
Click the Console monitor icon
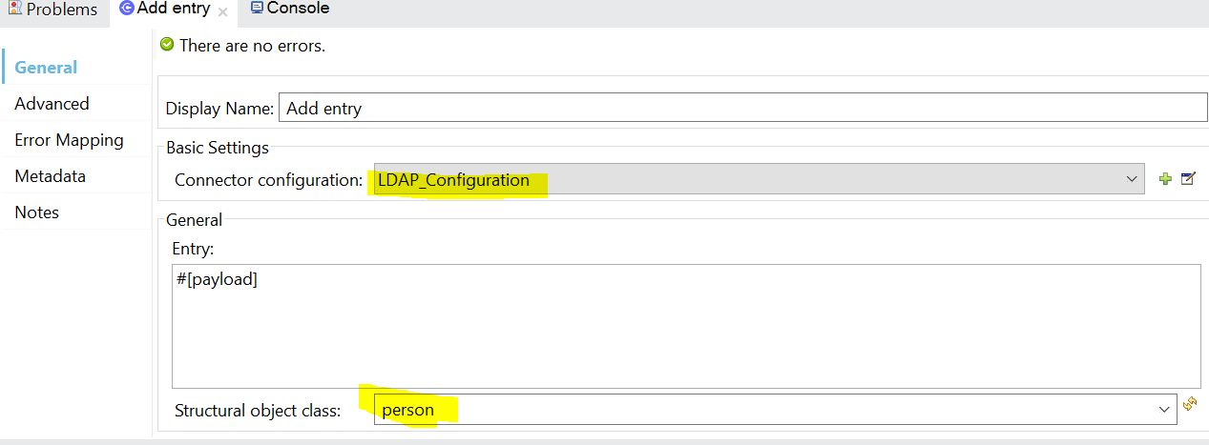(256, 9)
